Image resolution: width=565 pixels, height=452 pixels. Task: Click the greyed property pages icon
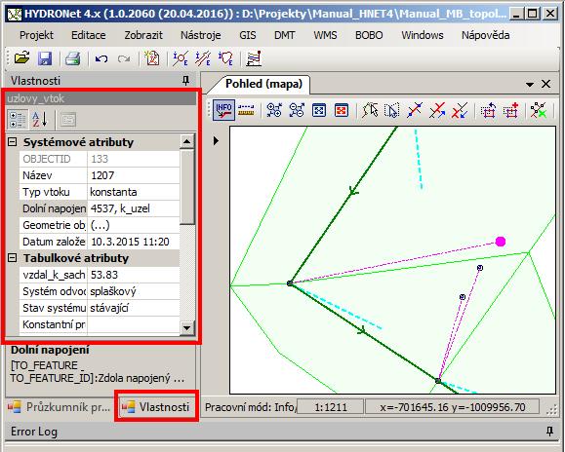coord(67,120)
